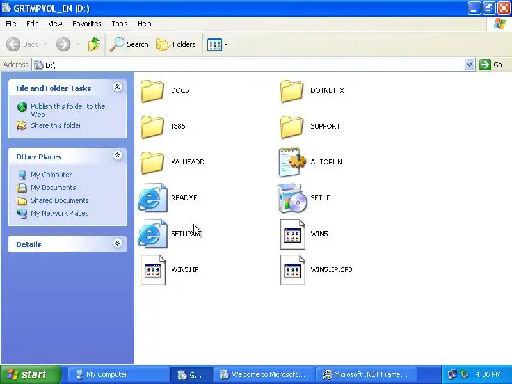Open My Network Places link
Viewport: 512px width, 384px height.
[60, 213]
